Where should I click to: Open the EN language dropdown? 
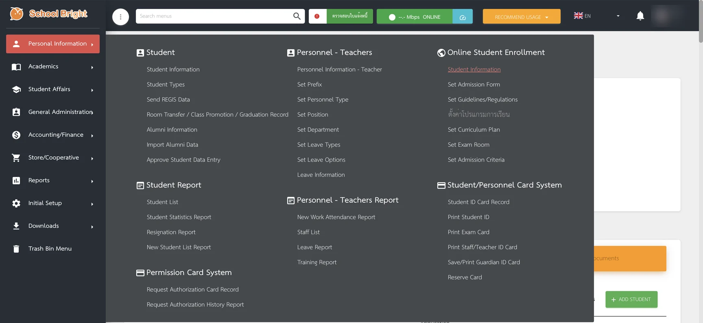click(x=596, y=16)
